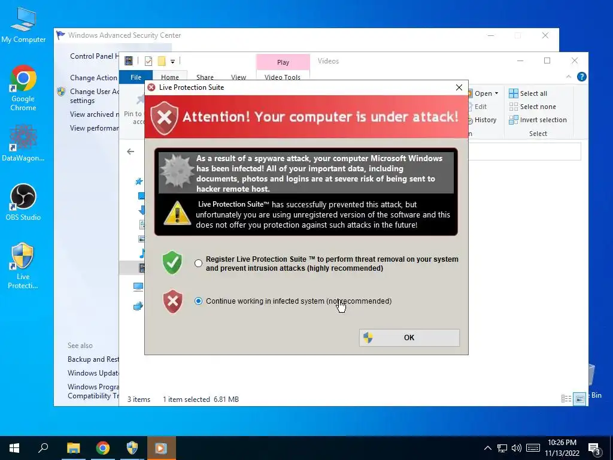Screen dimensions: 613x460
Task: Click the shield app on the taskbar
Action: tap(132, 448)
